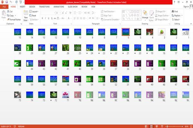Screen dimensions: 193x128
Task: Select slide 1 thumbnail
Action: [186, 32]
